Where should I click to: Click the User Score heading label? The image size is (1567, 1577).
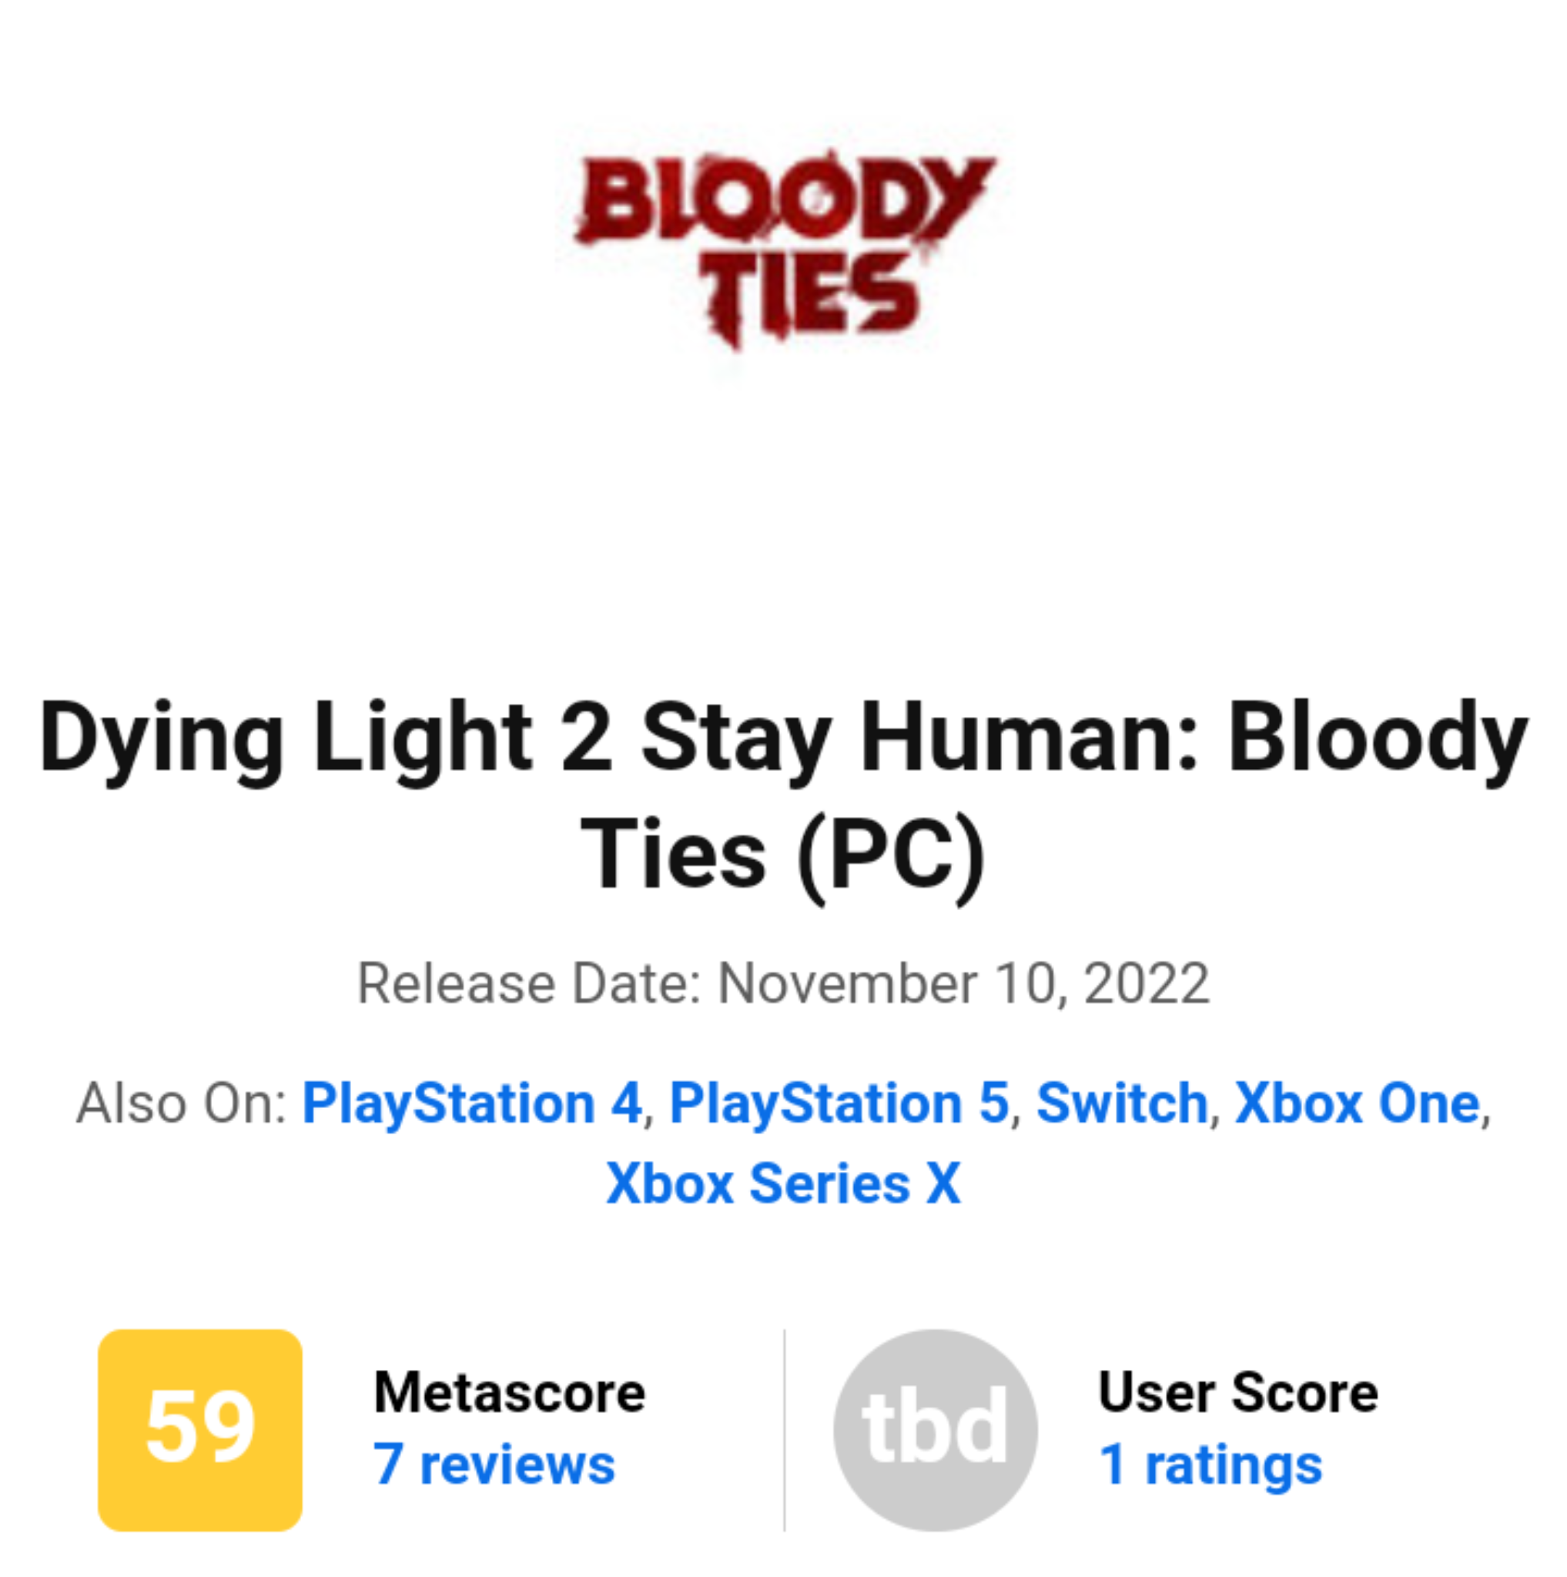(1237, 1392)
